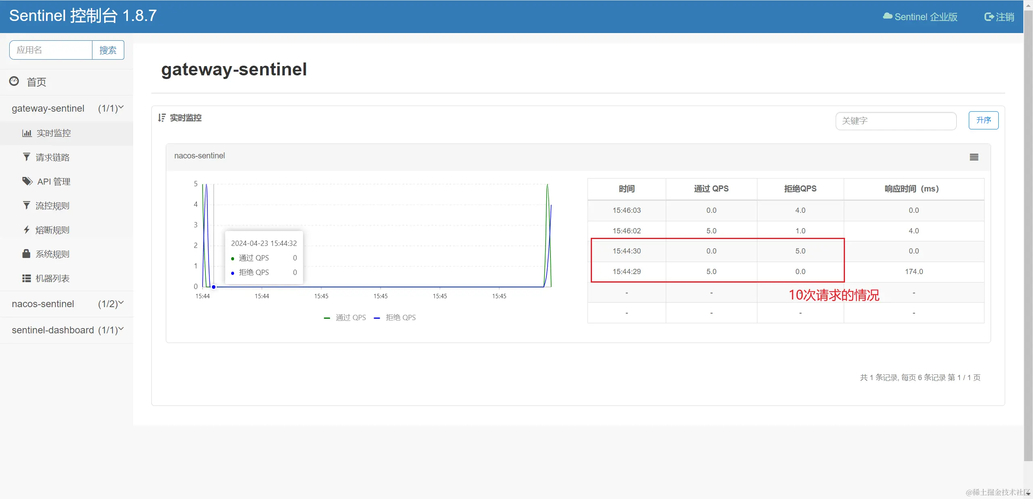Click the filter icon next to 请求链路

coord(27,157)
